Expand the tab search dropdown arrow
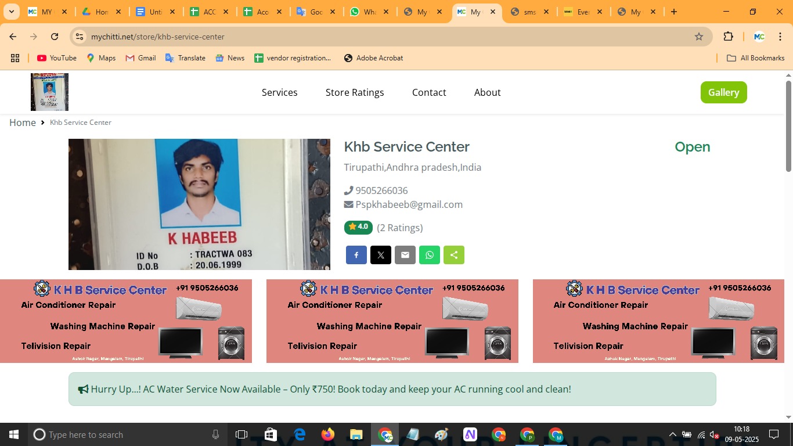The height and width of the screenshot is (446, 793). click(11, 12)
